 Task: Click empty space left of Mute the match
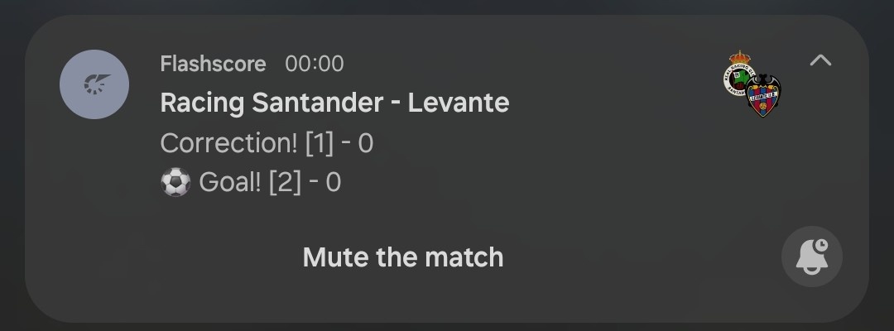click(x=166, y=257)
